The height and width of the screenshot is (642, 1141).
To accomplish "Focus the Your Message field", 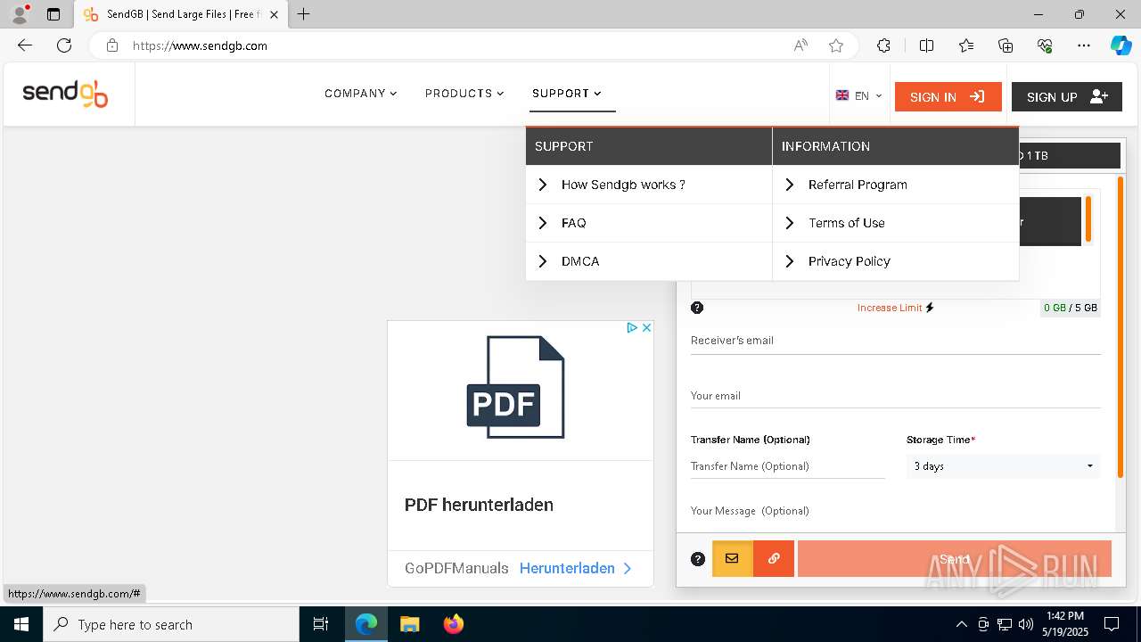I will tap(896, 511).
